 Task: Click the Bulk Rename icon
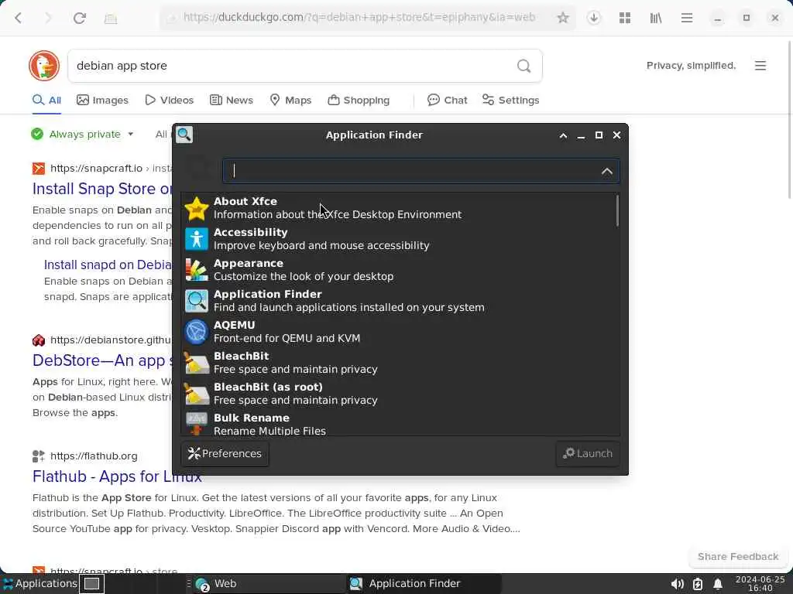click(x=196, y=423)
